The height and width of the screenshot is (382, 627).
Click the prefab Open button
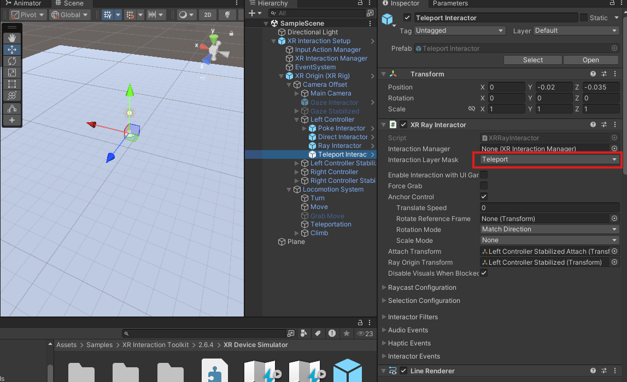pos(590,60)
